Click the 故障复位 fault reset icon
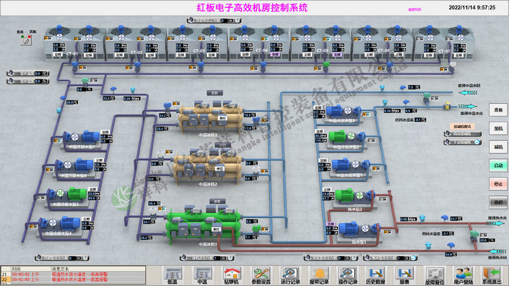The width and height of the screenshot is (509, 286). click(x=434, y=275)
